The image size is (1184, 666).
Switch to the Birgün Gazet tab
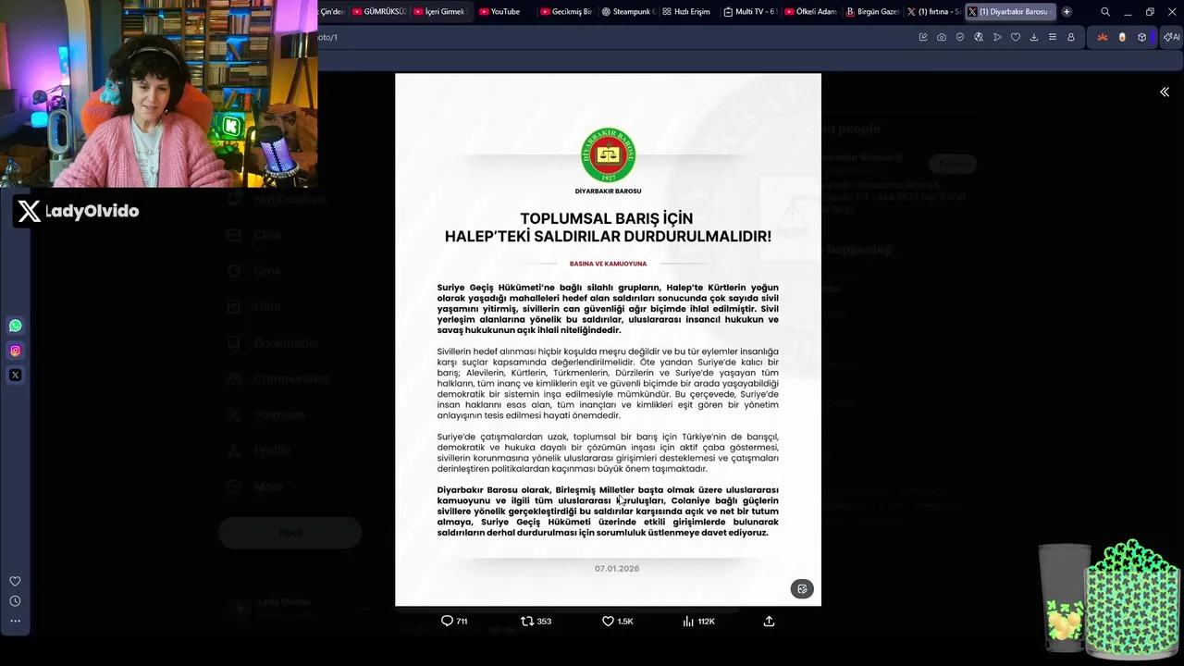(872, 12)
